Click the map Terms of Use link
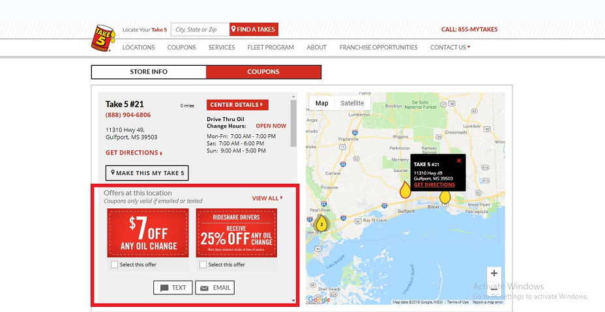This screenshot has height=312, width=605. pyautogui.click(x=458, y=302)
